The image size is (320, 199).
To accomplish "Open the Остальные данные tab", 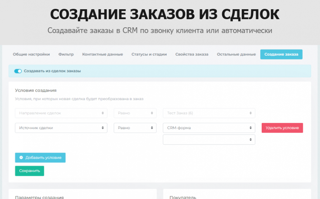I will click(x=236, y=55).
